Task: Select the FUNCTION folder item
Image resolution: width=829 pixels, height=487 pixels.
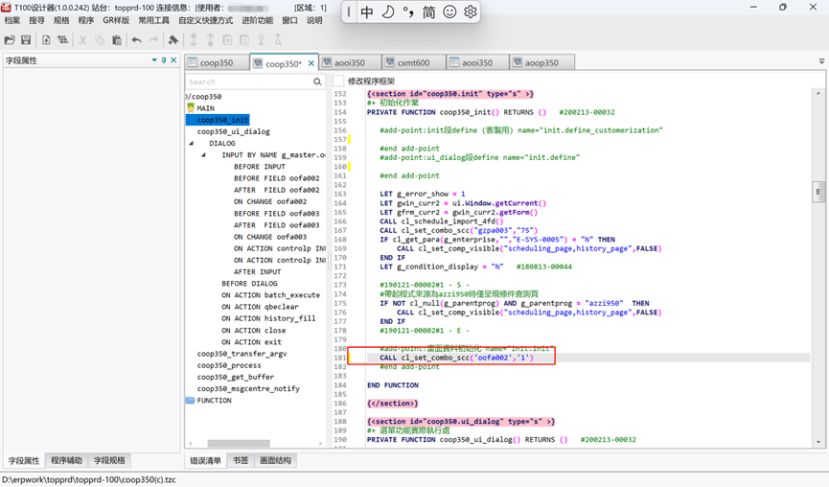Action: [214, 401]
